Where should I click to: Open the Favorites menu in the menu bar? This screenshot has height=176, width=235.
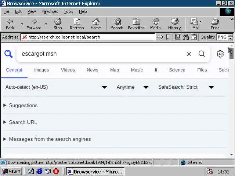coord(50,11)
